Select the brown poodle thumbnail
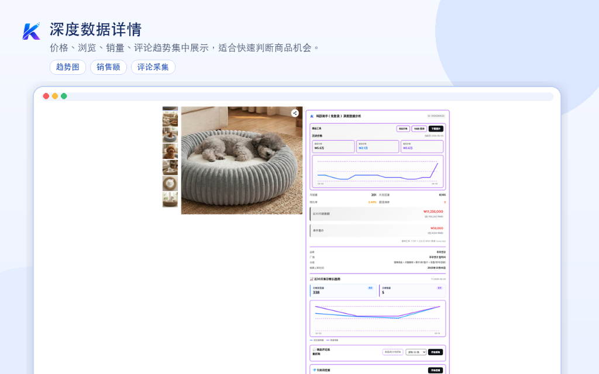This screenshot has width=599, height=374. point(170,151)
